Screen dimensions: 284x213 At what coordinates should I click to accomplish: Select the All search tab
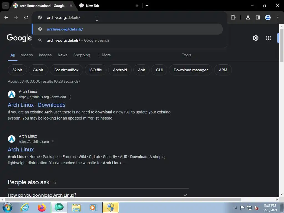click(x=12, y=55)
